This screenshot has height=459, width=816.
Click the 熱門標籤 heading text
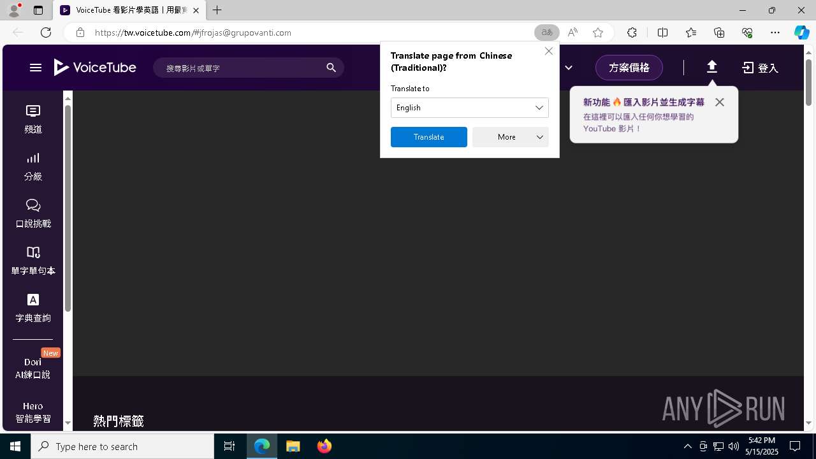[119, 421]
